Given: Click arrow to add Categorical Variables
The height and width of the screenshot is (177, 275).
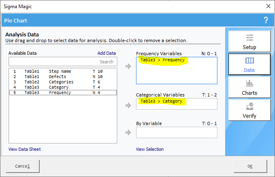Looking at the screenshot, I should [x=128, y=105].
